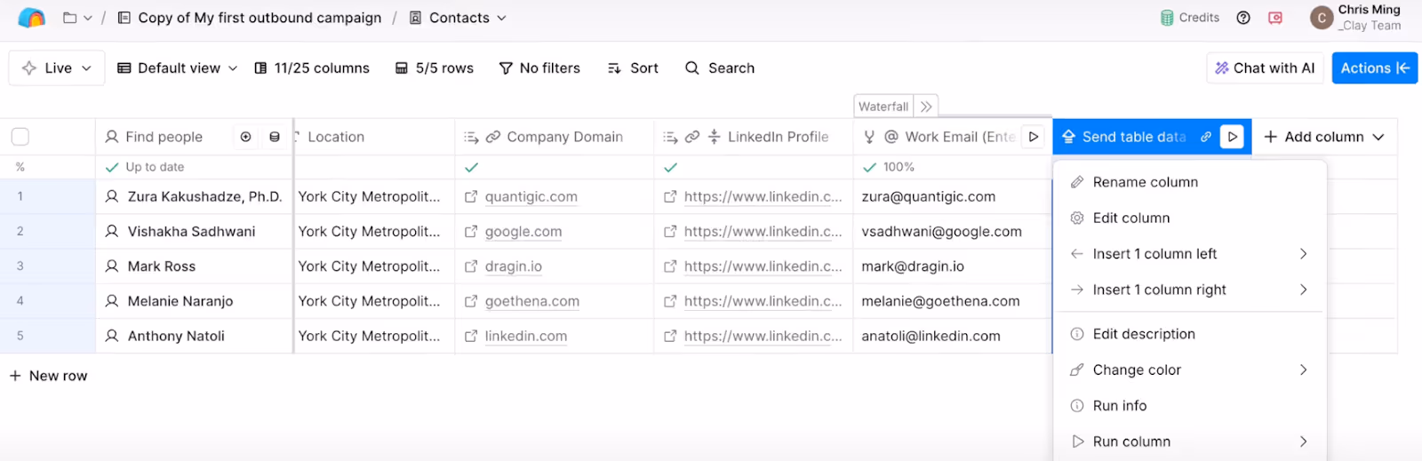Click the Up to date status

click(x=145, y=167)
